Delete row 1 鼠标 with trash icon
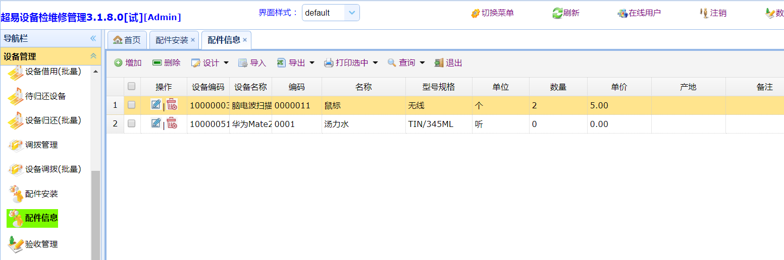 click(x=172, y=105)
